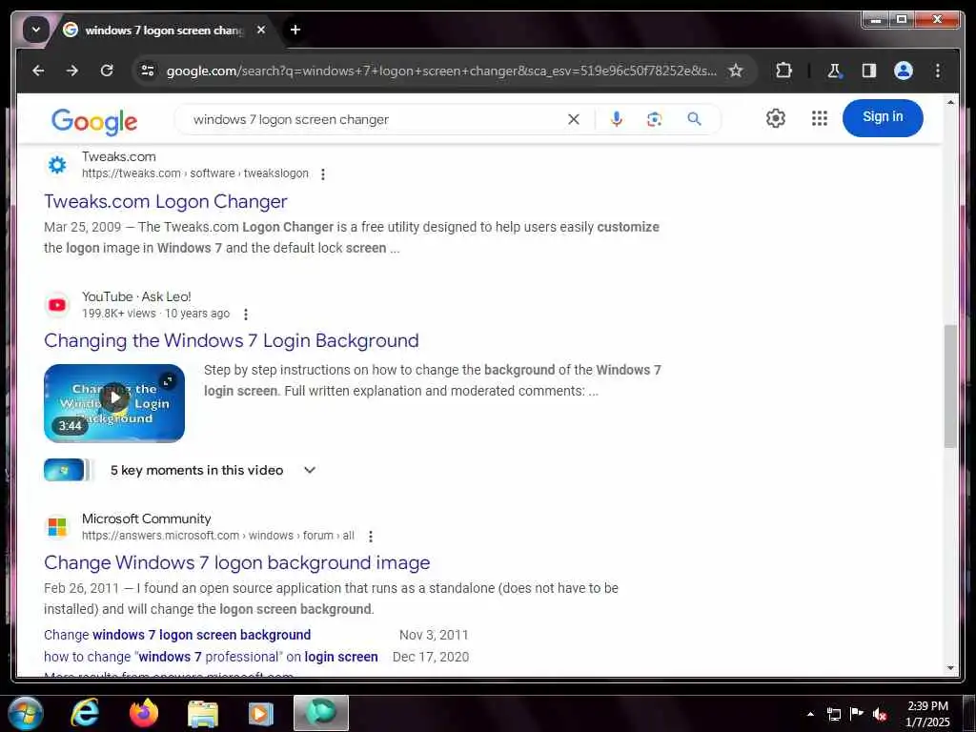This screenshot has width=976, height=732.
Task: Click the YouTube result favicon
Action: [57, 305]
